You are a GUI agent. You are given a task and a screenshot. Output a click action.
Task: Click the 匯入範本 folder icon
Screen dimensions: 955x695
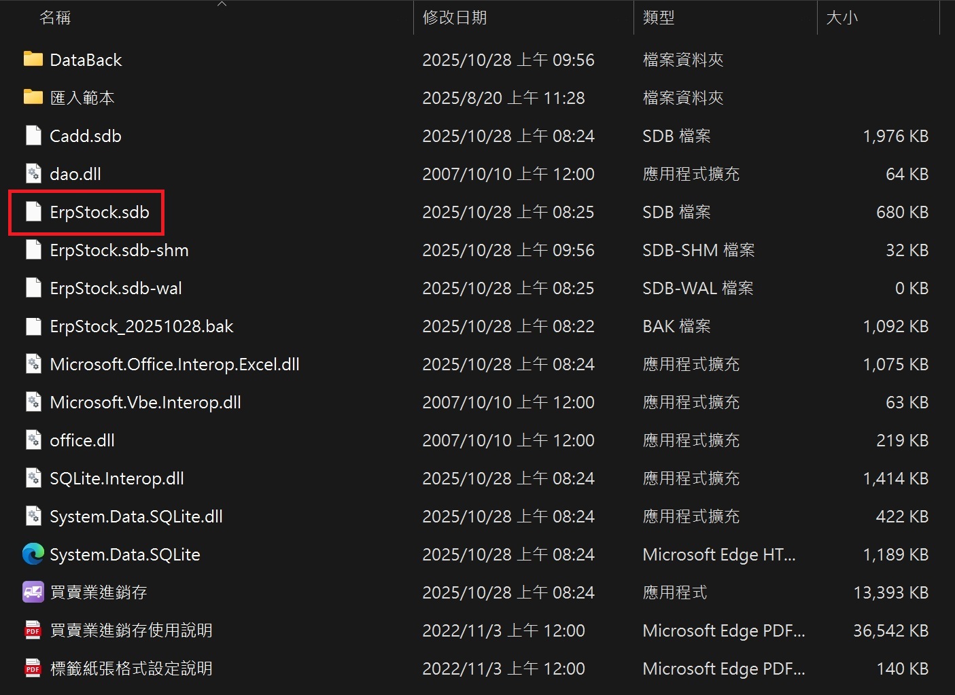click(33, 97)
